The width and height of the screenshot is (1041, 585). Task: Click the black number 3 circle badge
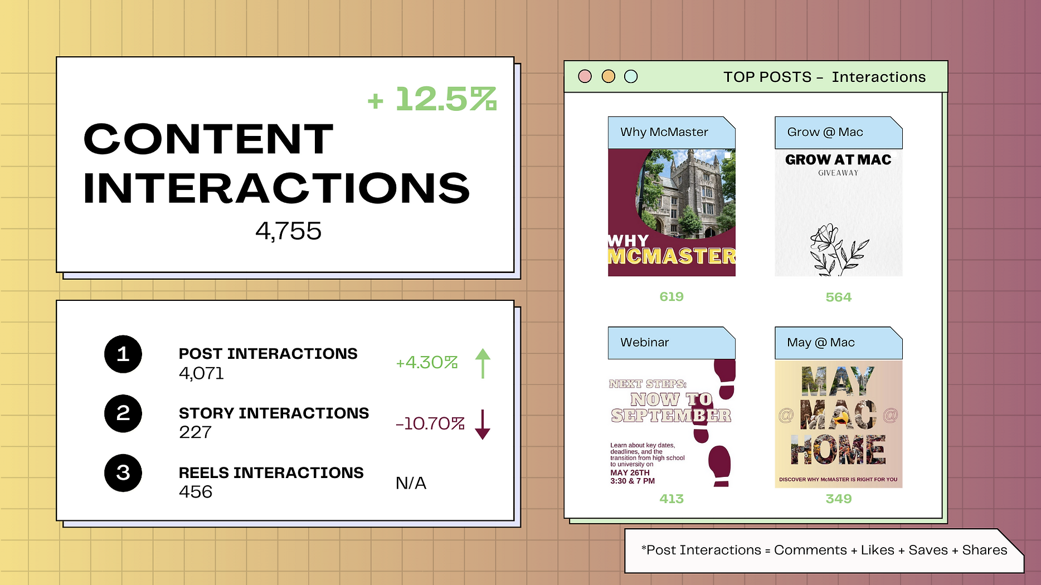pyautogui.click(x=123, y=473)
